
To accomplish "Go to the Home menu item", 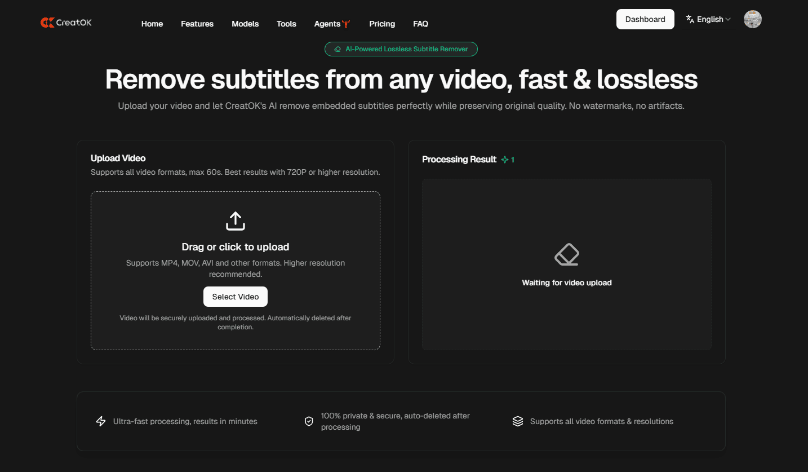I will point(152,24).
